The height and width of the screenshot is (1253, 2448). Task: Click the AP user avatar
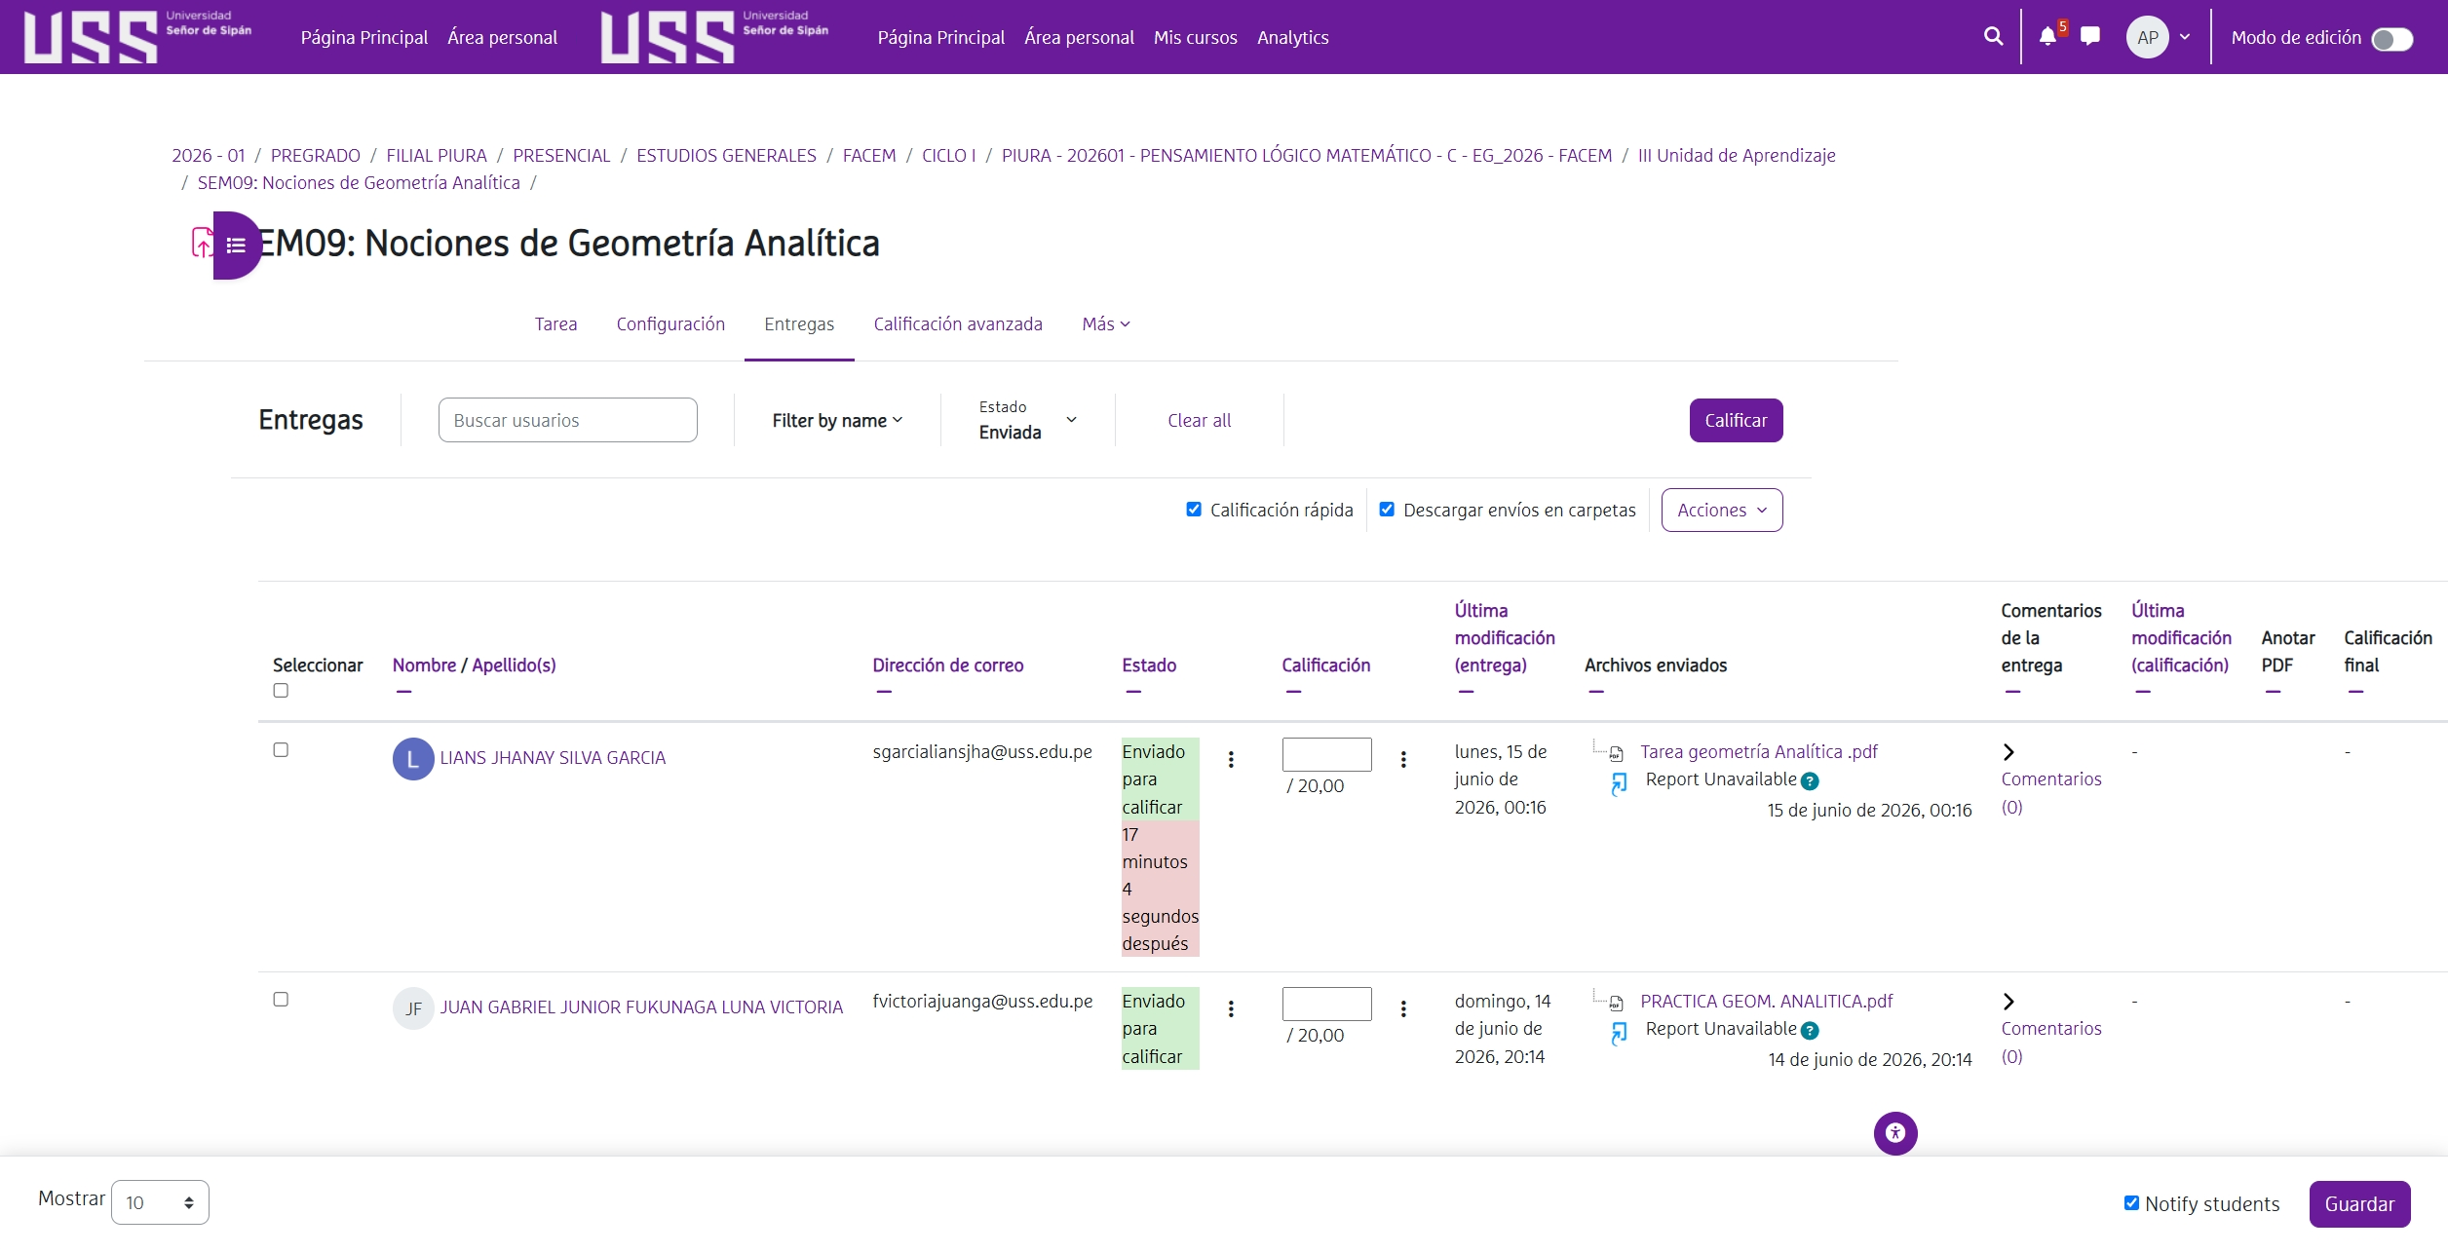coord(2147,37)
